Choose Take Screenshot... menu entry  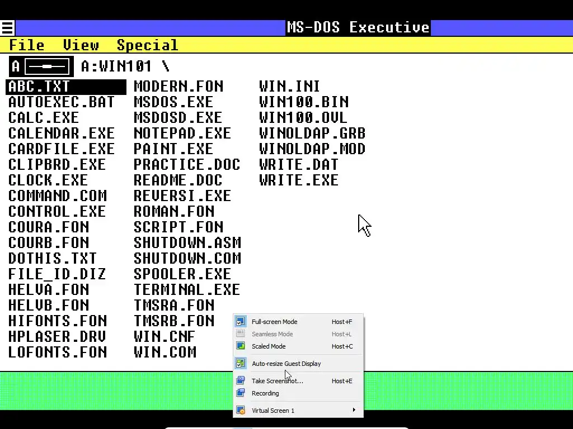pyautogui.click(x=298, y=381)
